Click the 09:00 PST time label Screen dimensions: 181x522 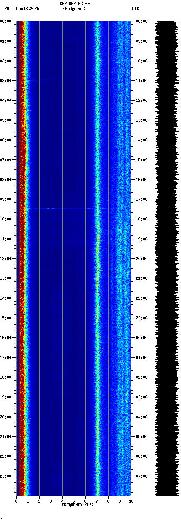click(x=6, y=199)
